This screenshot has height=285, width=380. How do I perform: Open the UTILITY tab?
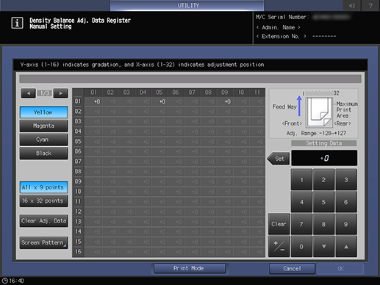point(187,5)
